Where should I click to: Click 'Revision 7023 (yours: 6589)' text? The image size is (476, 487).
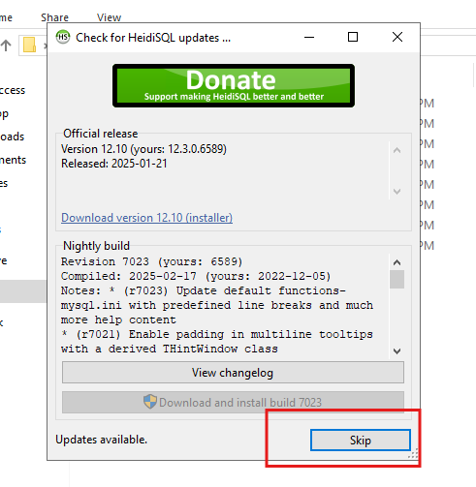point(151,261)
